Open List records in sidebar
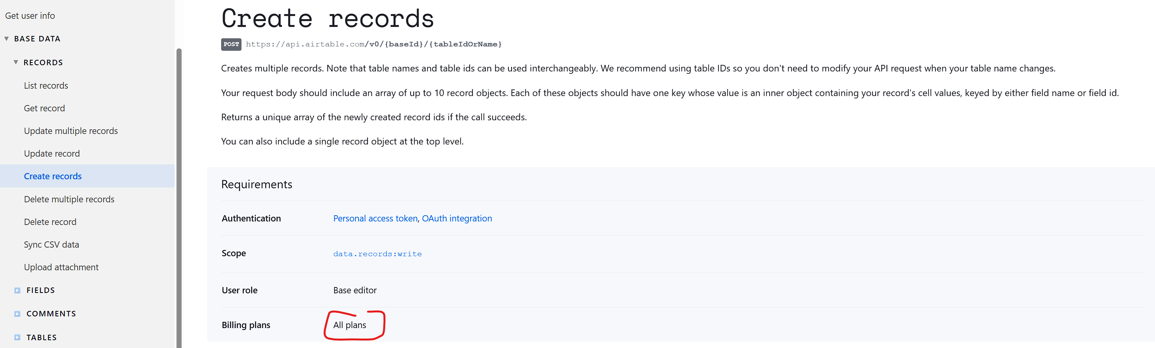1155x348 pixels. click(46, 86)
